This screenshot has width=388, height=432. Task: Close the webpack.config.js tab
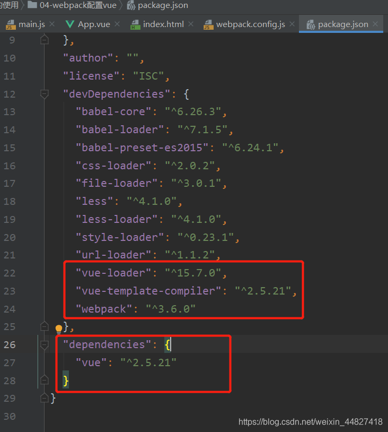292,24
